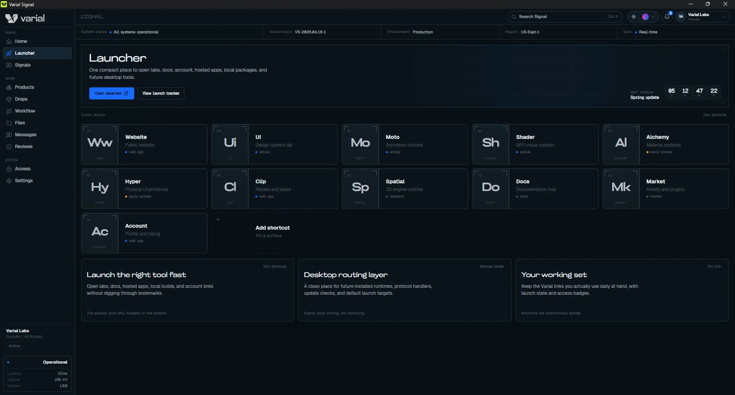Open Reviews label in the sidebar
This screenshot has height=395, width=735.
click(x=24, y=147)
